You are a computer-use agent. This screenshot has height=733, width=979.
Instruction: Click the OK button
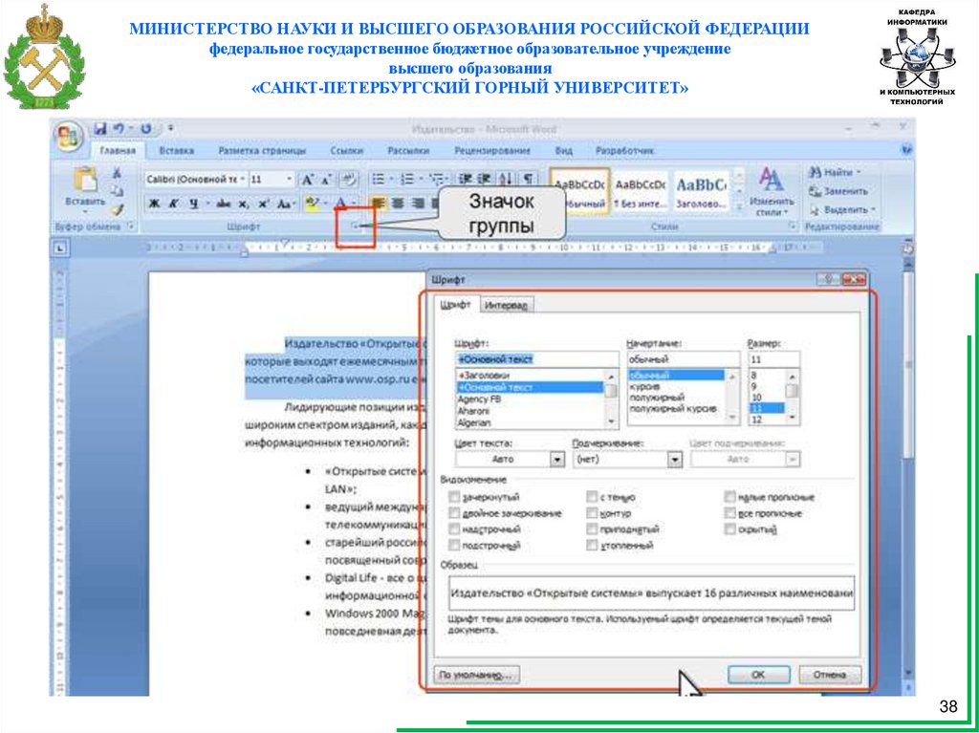pyautogui.click(x=758, y=675)
